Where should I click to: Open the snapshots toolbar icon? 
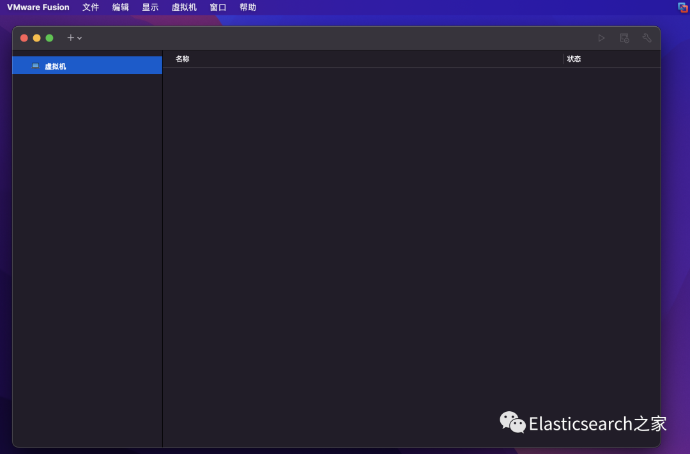624,38
